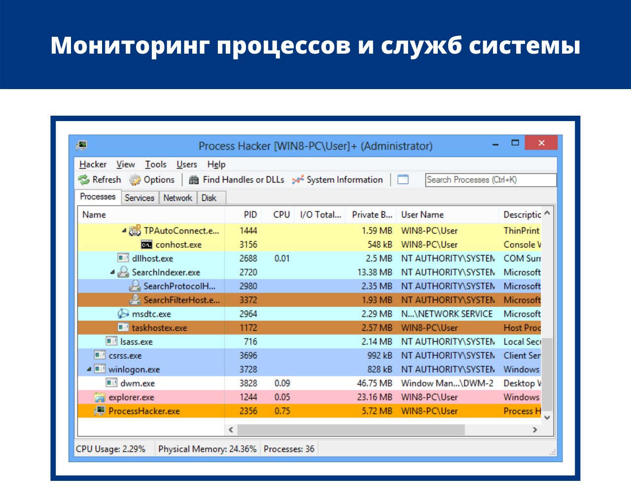Open the Hacker menu
631x504 pixels.
tap(93, 164)
